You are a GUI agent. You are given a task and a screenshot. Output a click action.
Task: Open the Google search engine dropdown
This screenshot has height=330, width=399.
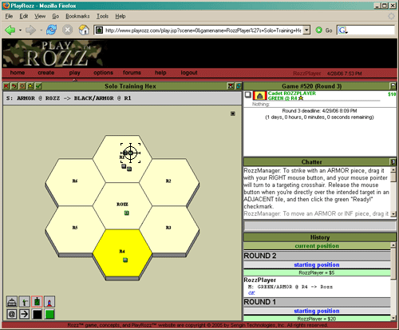[342, 30]
